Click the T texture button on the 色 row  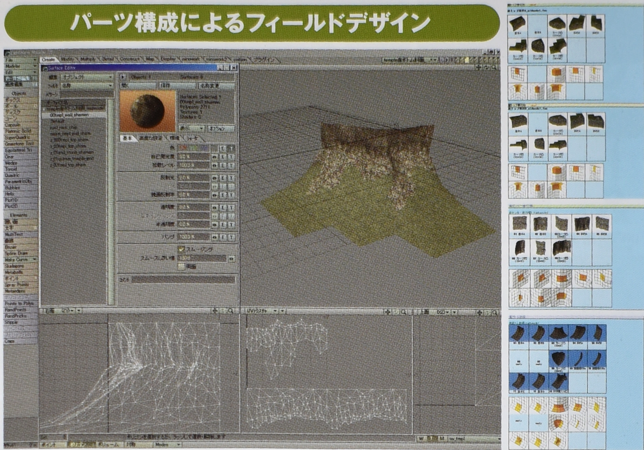pyautogui.click(x=231, y=148)
